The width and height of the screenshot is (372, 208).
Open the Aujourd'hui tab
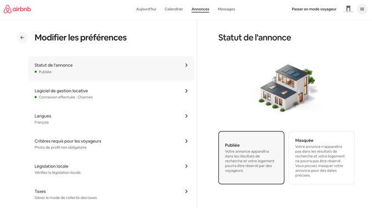coord(146,9)
